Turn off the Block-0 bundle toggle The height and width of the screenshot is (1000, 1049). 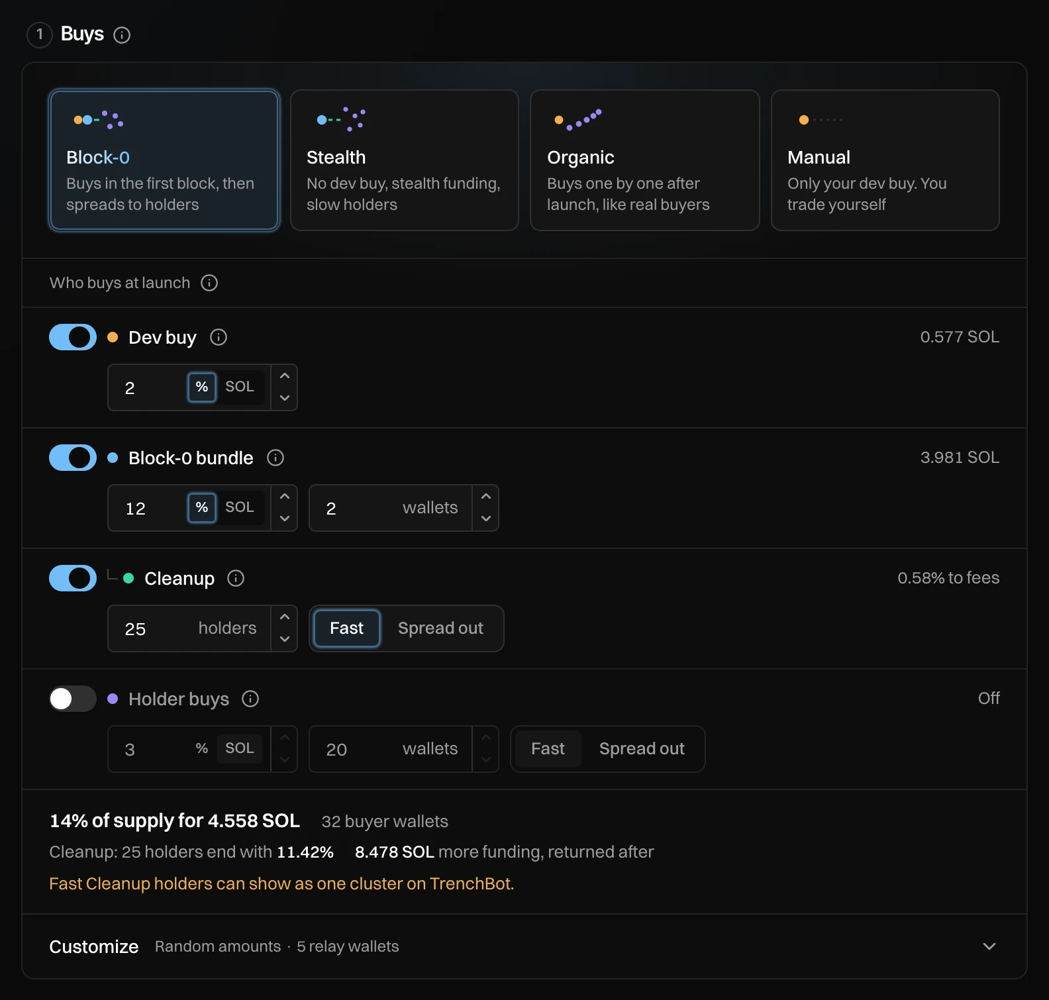tap(73, 458)
